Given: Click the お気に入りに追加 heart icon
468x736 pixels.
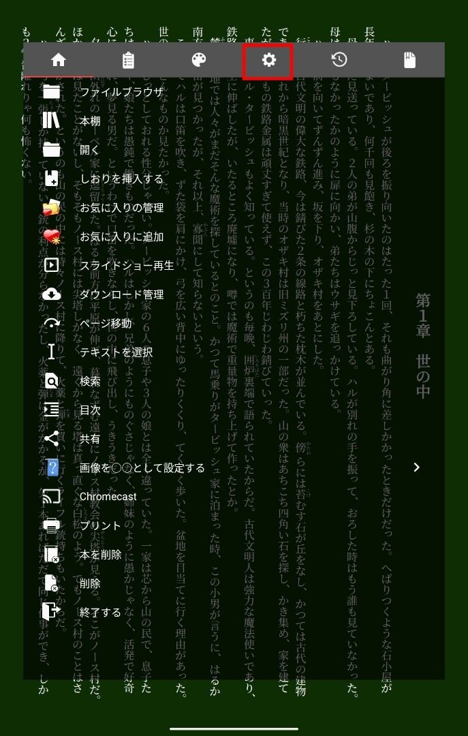Looking at the screenshot, I should pos(51,236).
